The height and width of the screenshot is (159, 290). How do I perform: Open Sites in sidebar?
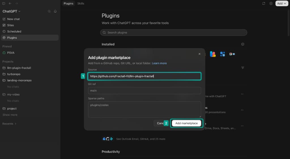(29, 25)
